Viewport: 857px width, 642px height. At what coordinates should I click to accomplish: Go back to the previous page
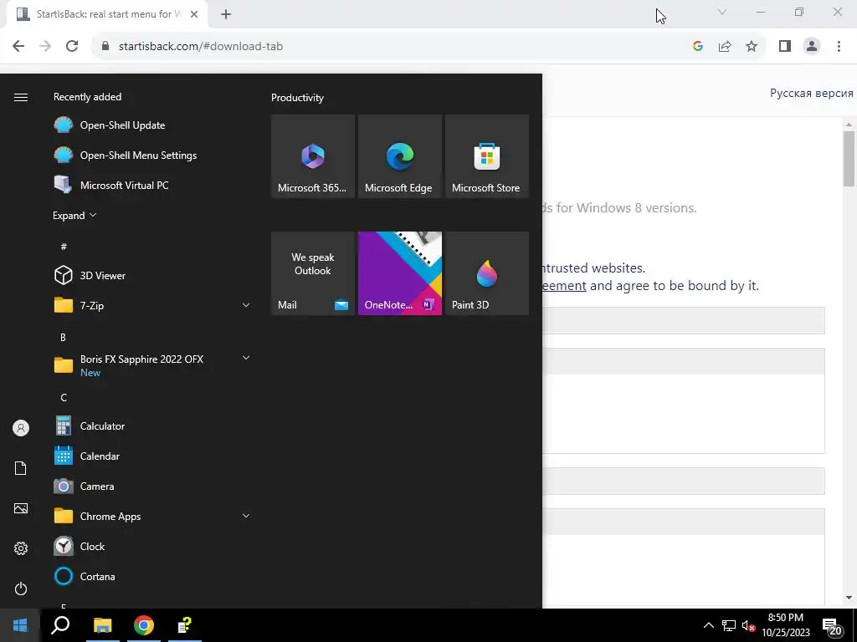click(18, 47)
